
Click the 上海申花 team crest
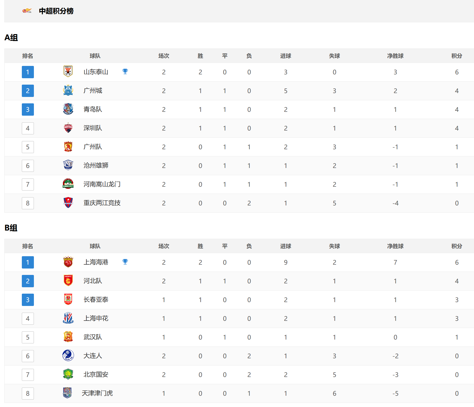click(68, 318)
